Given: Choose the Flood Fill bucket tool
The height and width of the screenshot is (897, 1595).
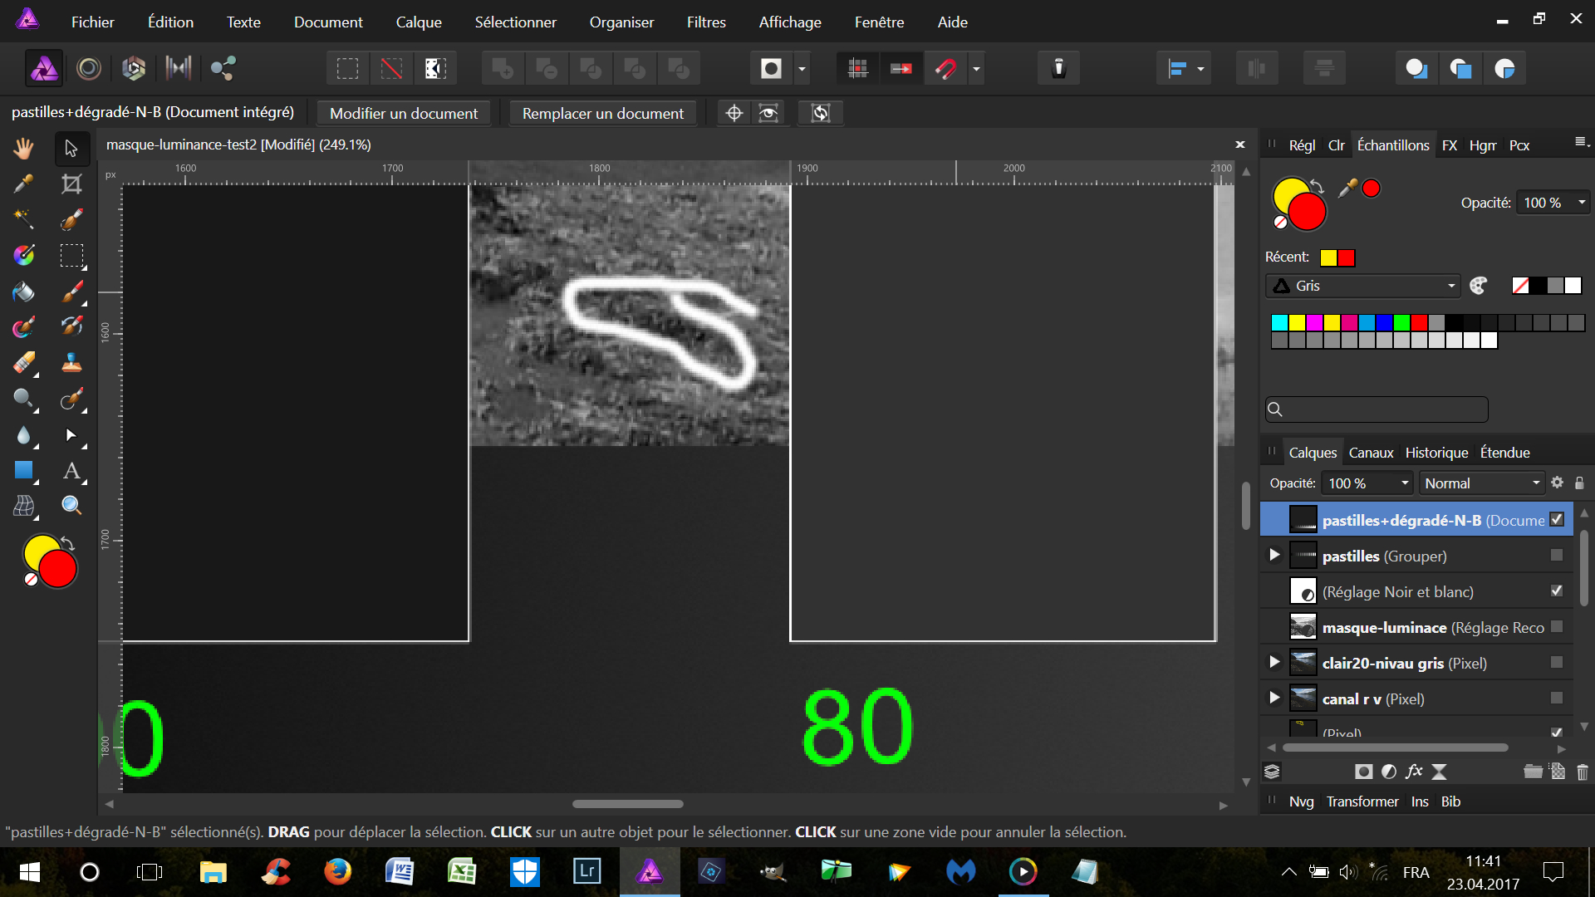Looking at the screenshot, I should click(23, 292).
